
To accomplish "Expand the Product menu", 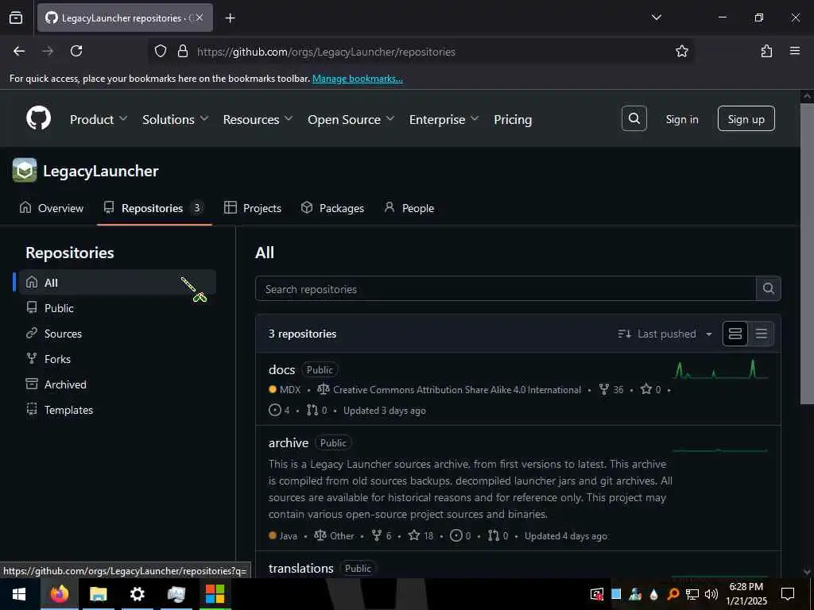I will (x=98, y=119).
